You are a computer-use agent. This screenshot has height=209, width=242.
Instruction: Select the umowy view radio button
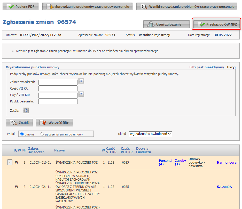tap(22, 134)
